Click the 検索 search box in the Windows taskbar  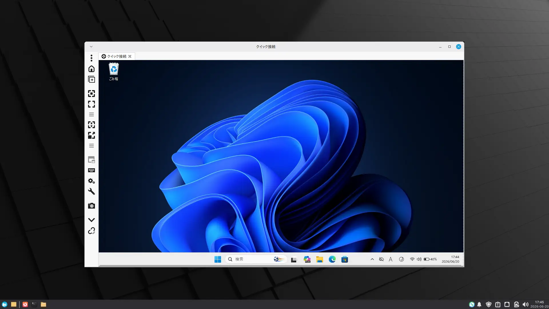click(x=256, y=259)
